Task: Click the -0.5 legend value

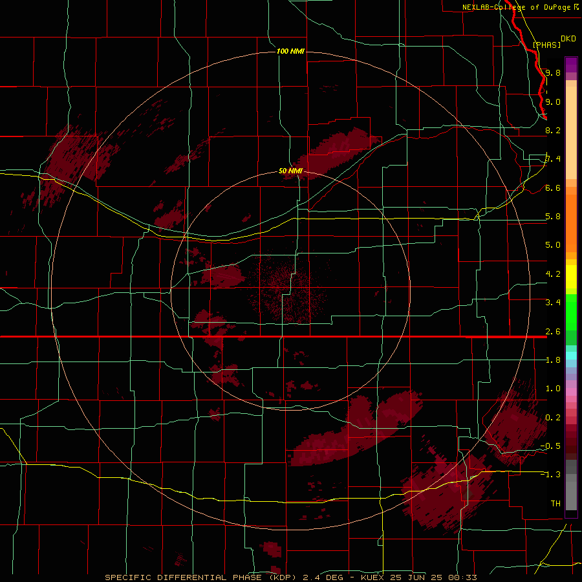Action: tap(550, 446)
